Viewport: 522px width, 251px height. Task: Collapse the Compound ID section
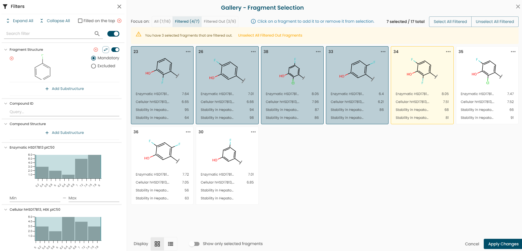(x=6, y=104)
